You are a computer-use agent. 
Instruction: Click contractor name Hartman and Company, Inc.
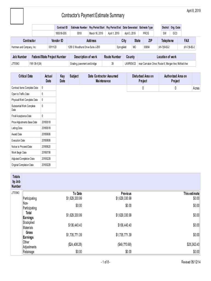24,47
